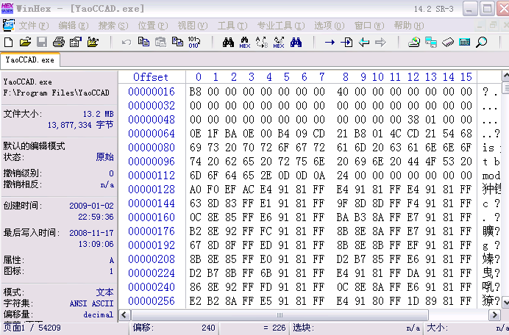Open RAM editor with memory chip icon
This screenshot has width=509, height=335.
click(448, 42)
